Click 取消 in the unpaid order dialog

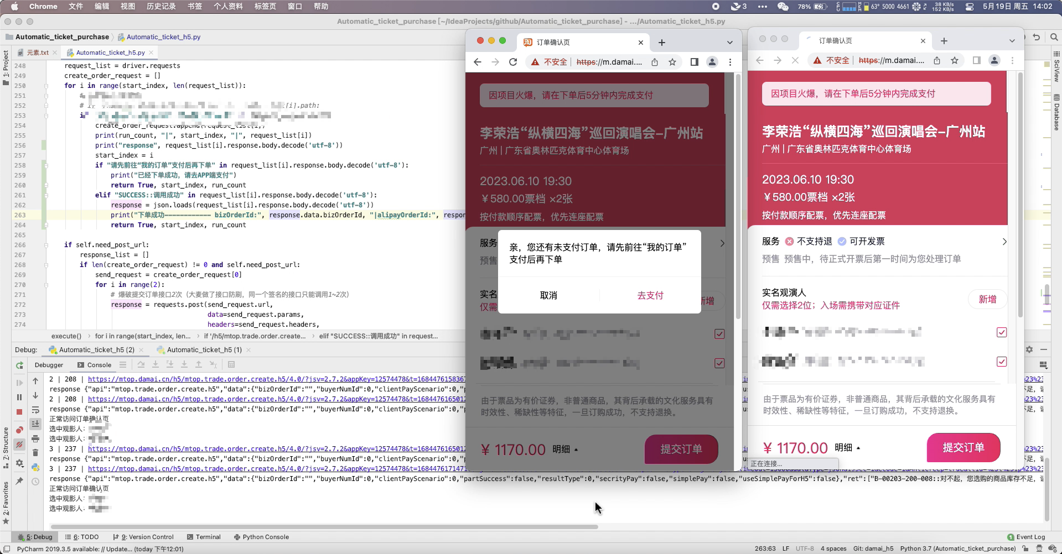point(548,296)
